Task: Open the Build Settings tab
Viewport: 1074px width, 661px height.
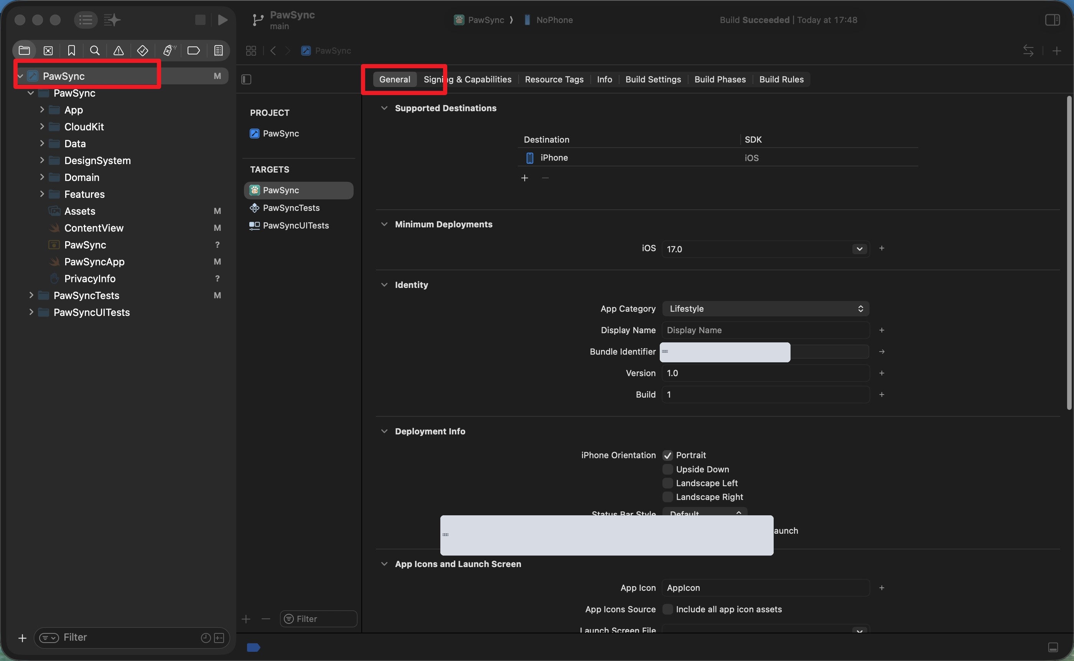Action: click(x=653, y=79)
